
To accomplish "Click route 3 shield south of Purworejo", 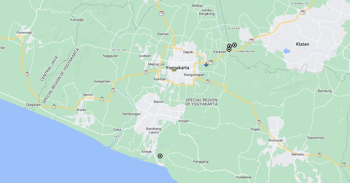I will pos(27,74).
